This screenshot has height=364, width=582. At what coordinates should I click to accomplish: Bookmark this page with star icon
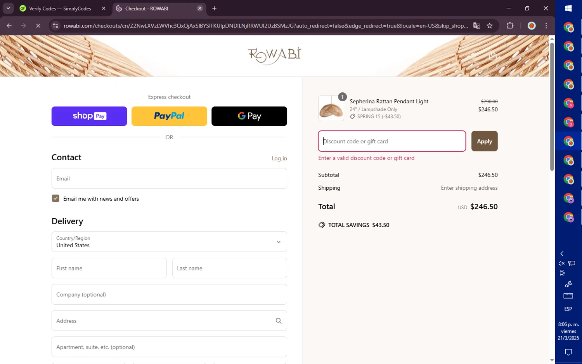pyautogui.click(x=490, y=26)
